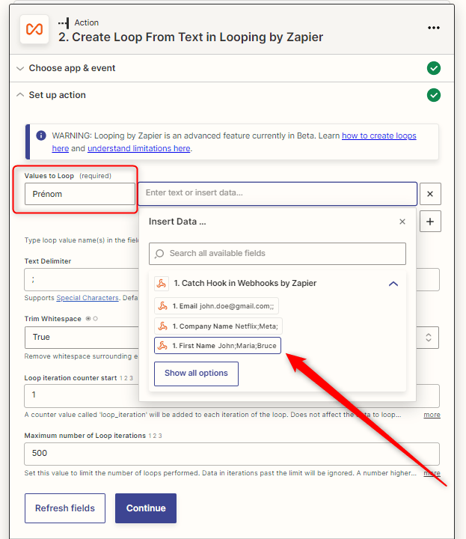This screenshot has height=539, width=466.
Task: Click the green checkmark for Set up action
Action: (433, 95)
